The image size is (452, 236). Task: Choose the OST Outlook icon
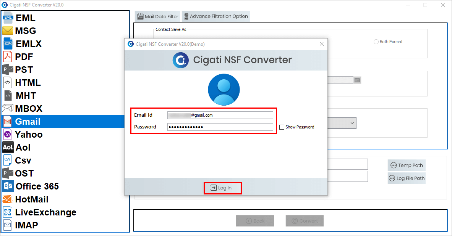coord(8,173)
